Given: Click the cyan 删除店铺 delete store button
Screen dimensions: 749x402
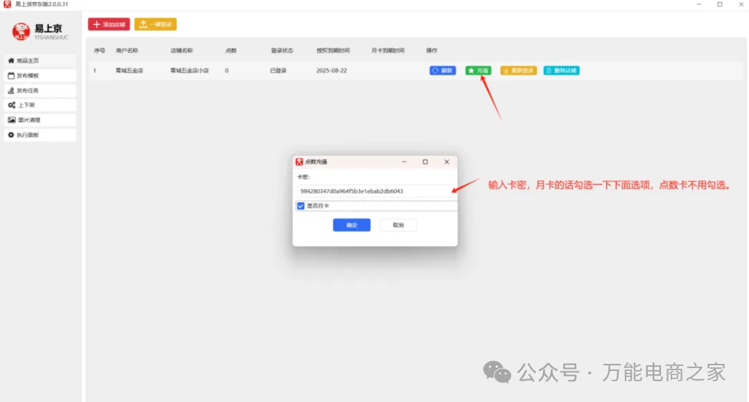Looking at the screenshot, I should click(561, 71).
